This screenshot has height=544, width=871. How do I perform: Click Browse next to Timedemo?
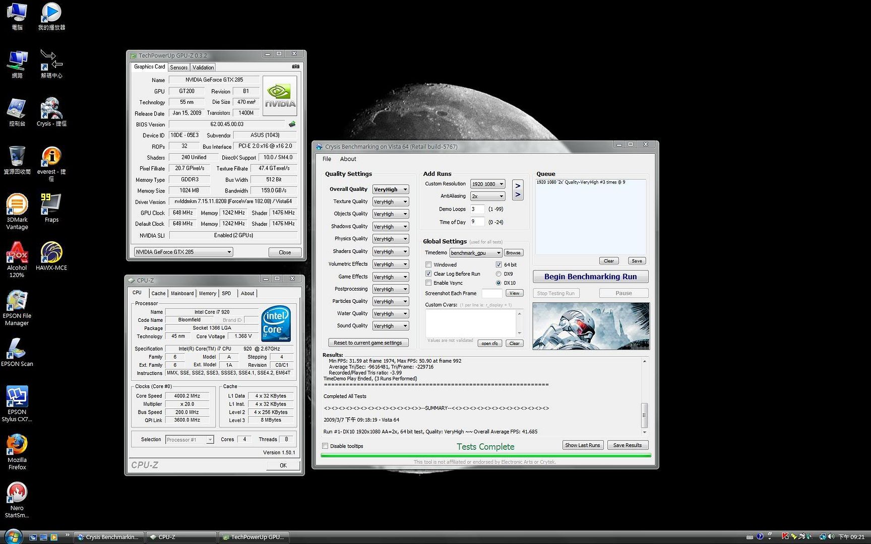pos(513,253)
